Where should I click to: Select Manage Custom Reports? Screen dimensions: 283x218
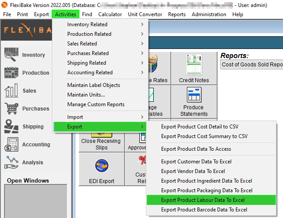point(101,104)
